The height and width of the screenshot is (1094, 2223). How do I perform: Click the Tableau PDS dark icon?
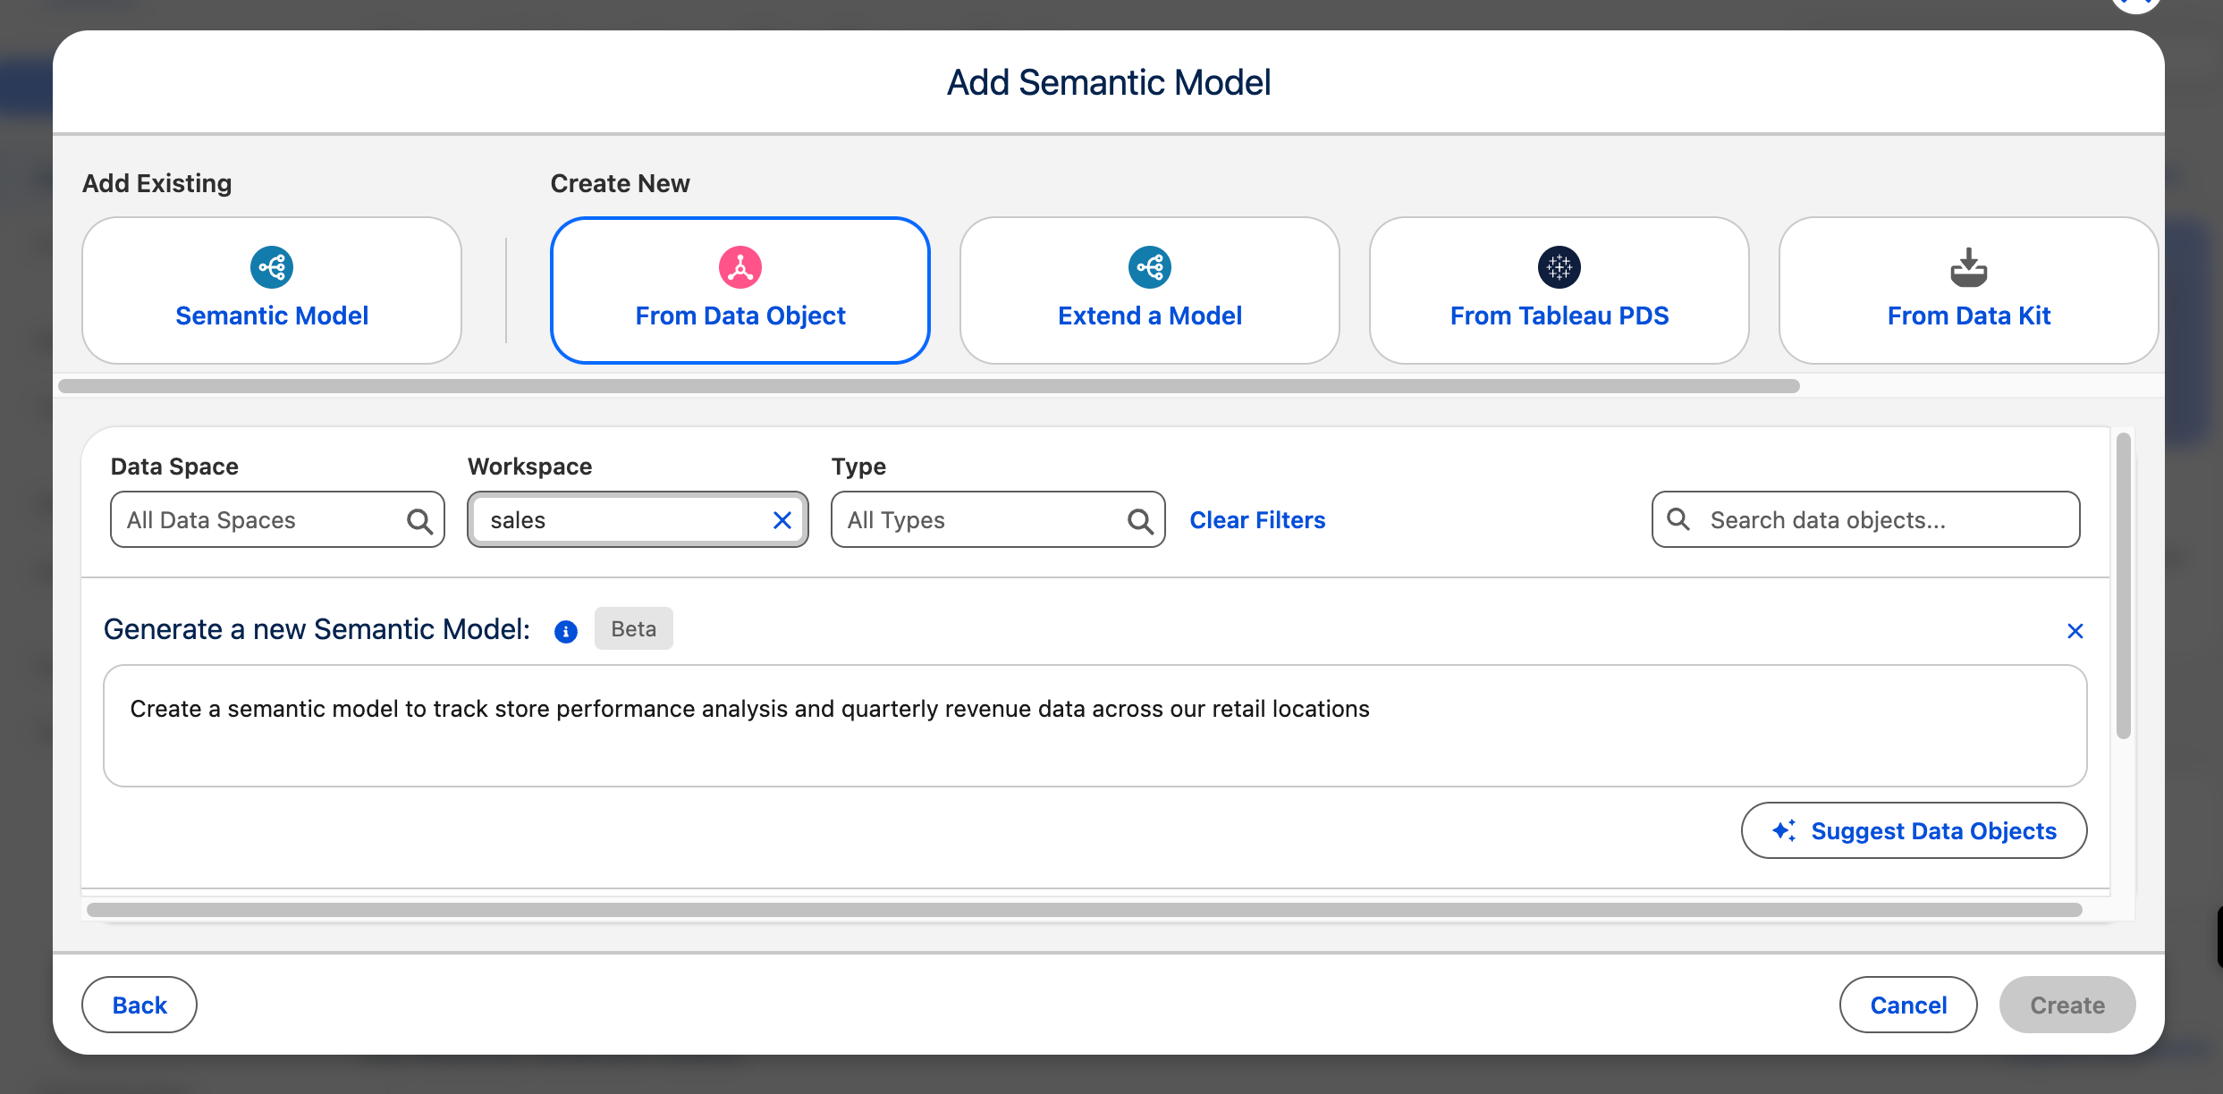pyautogui.click(x=1559, y=267)
